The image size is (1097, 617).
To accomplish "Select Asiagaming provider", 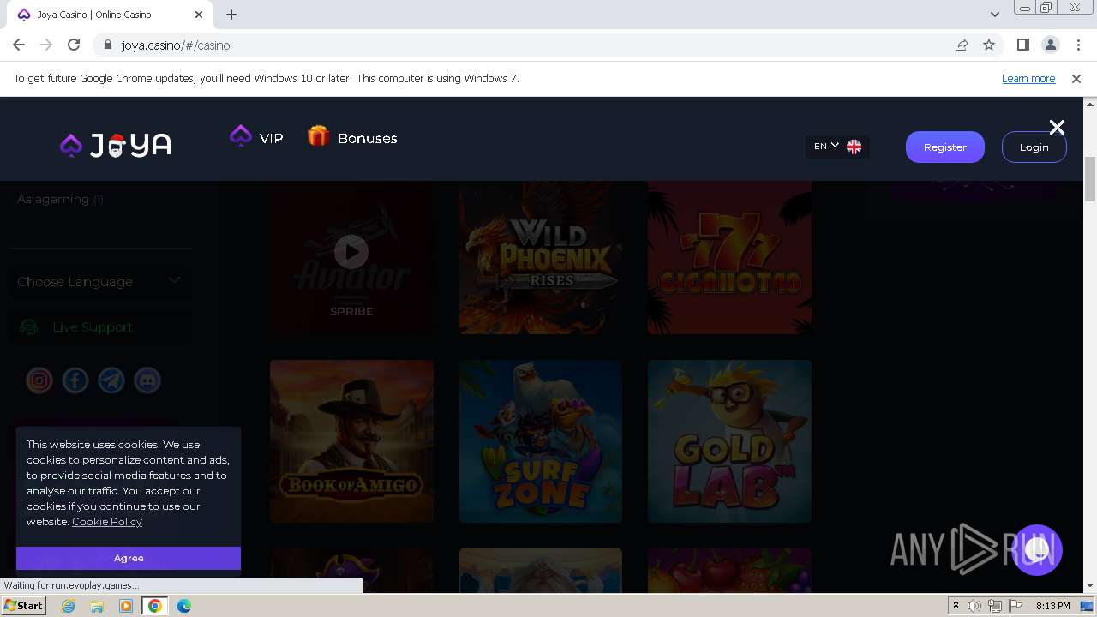I will tap(60, 199).
